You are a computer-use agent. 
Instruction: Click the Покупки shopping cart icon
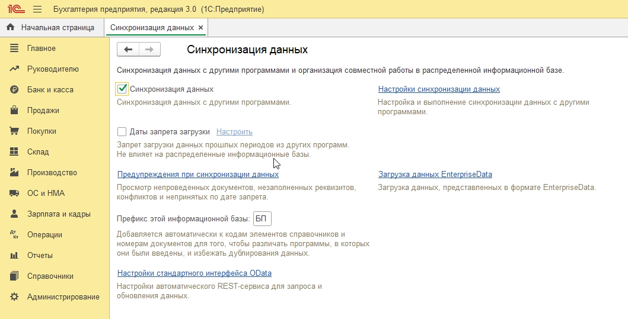click(15, 131)
